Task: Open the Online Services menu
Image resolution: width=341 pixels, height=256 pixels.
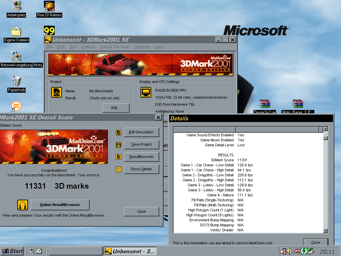Action: click(x=115, y=47)
